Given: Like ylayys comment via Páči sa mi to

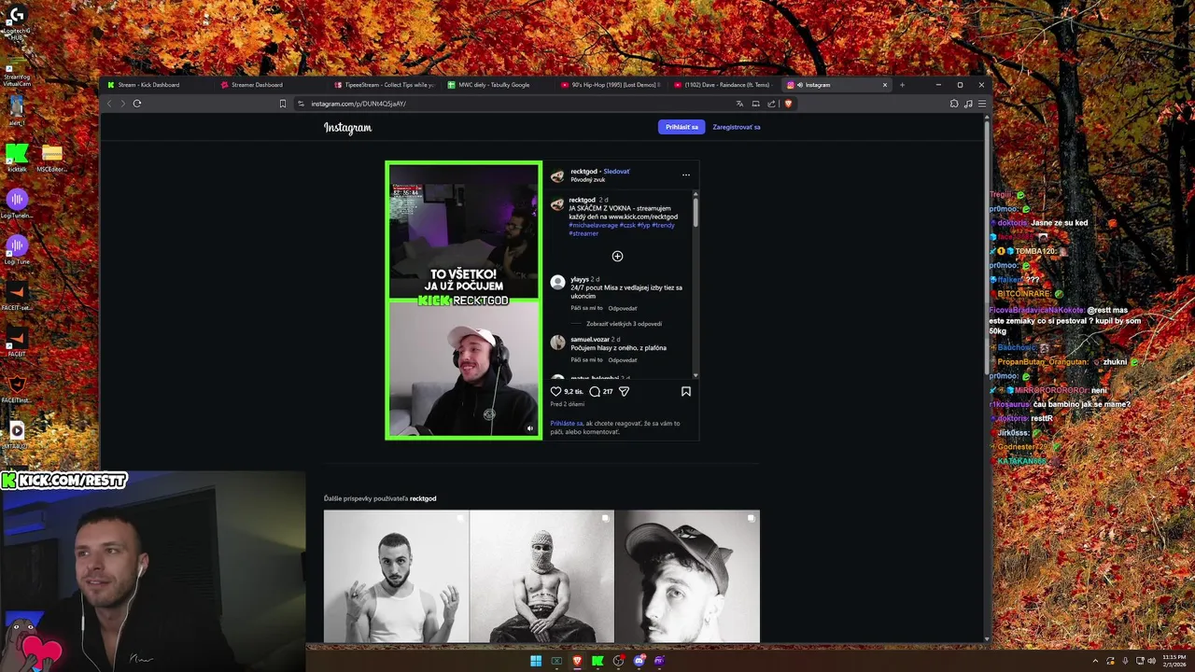Looking at the screenshot, I should coord(586,308).
